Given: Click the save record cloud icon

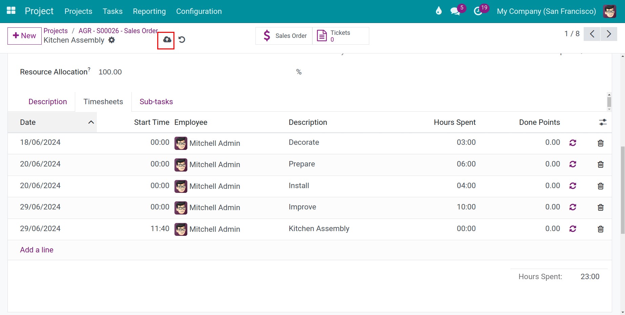Looking at the screenshot, I should pos(167,40).
